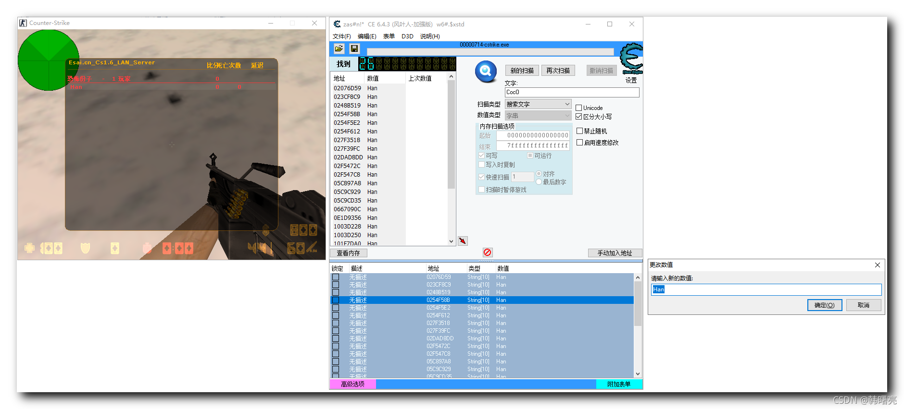Click the blue magnifier scan icon

click(x=486, y=72)
